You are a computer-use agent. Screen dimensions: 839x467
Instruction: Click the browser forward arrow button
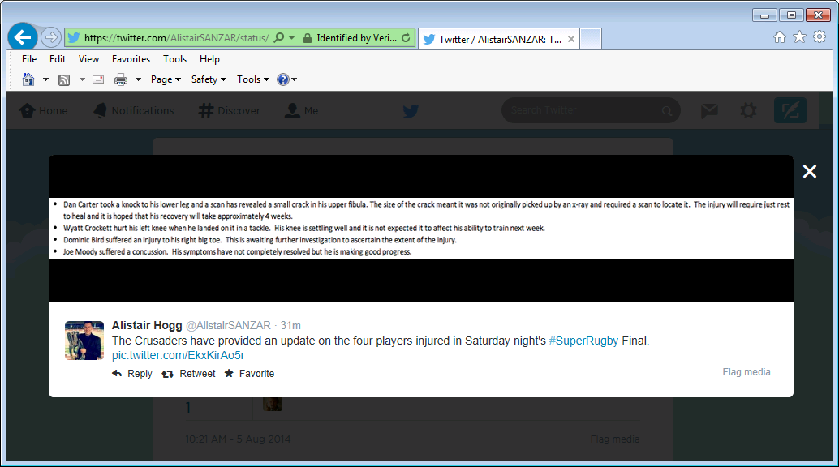click(50, 37)
